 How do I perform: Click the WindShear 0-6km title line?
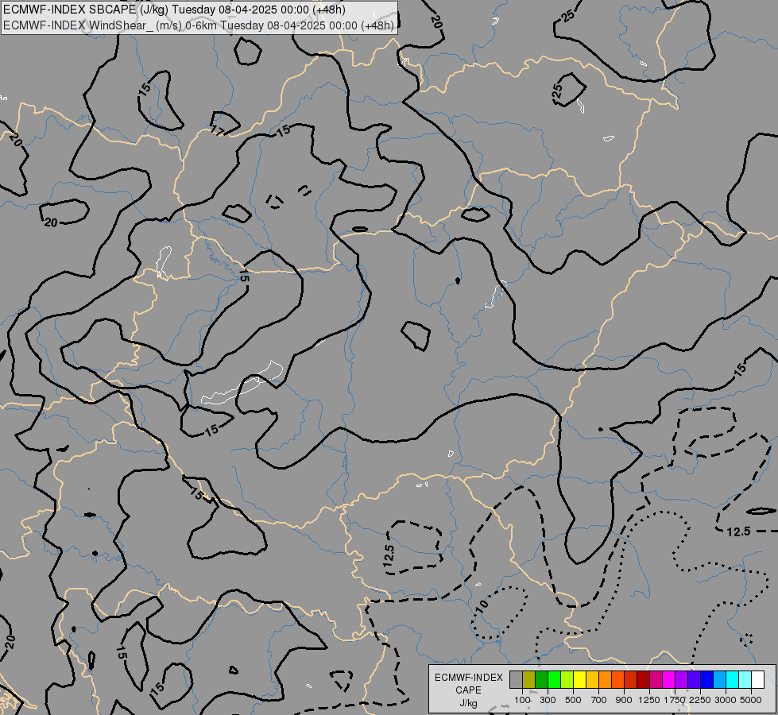tap(199, 25)
